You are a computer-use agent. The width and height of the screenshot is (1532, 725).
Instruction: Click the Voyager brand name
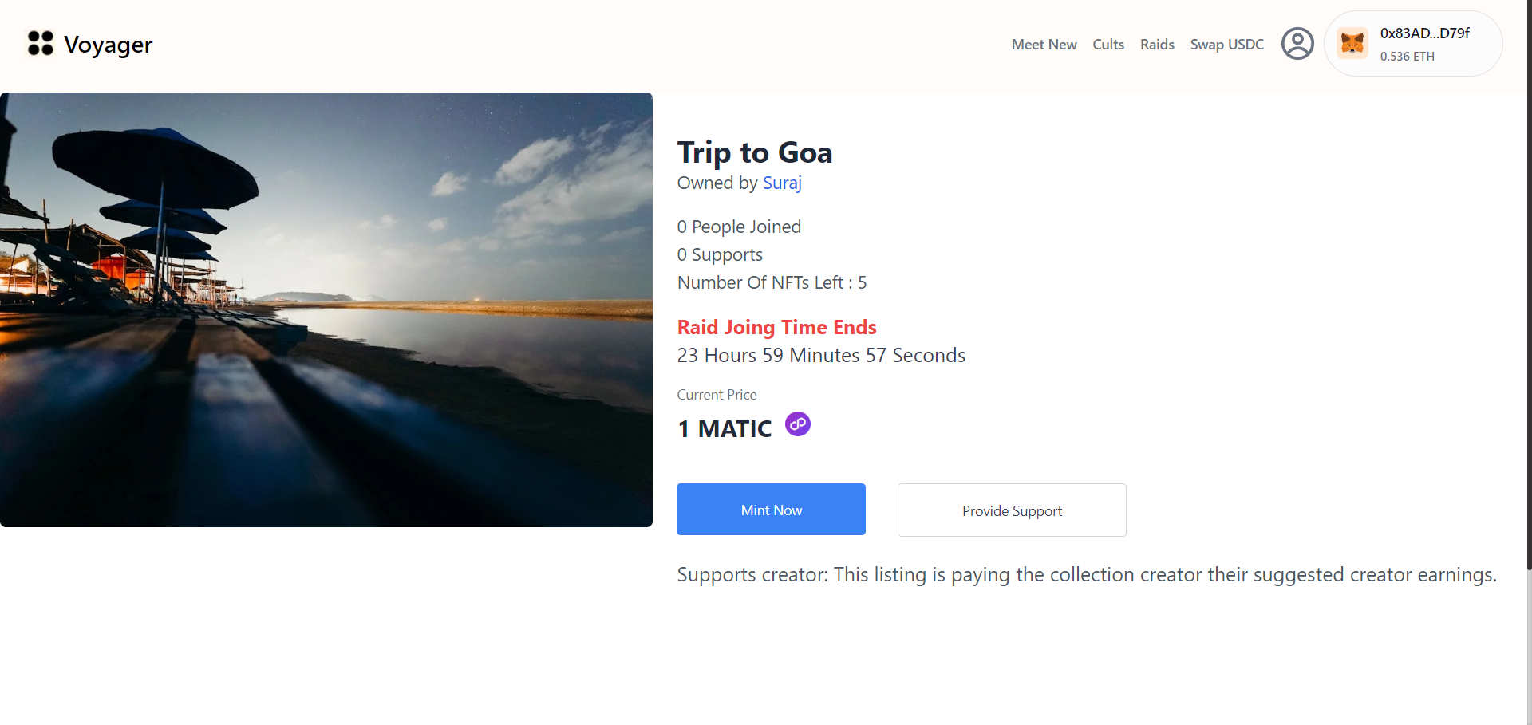pyautogui.click(x=109, y=45)
